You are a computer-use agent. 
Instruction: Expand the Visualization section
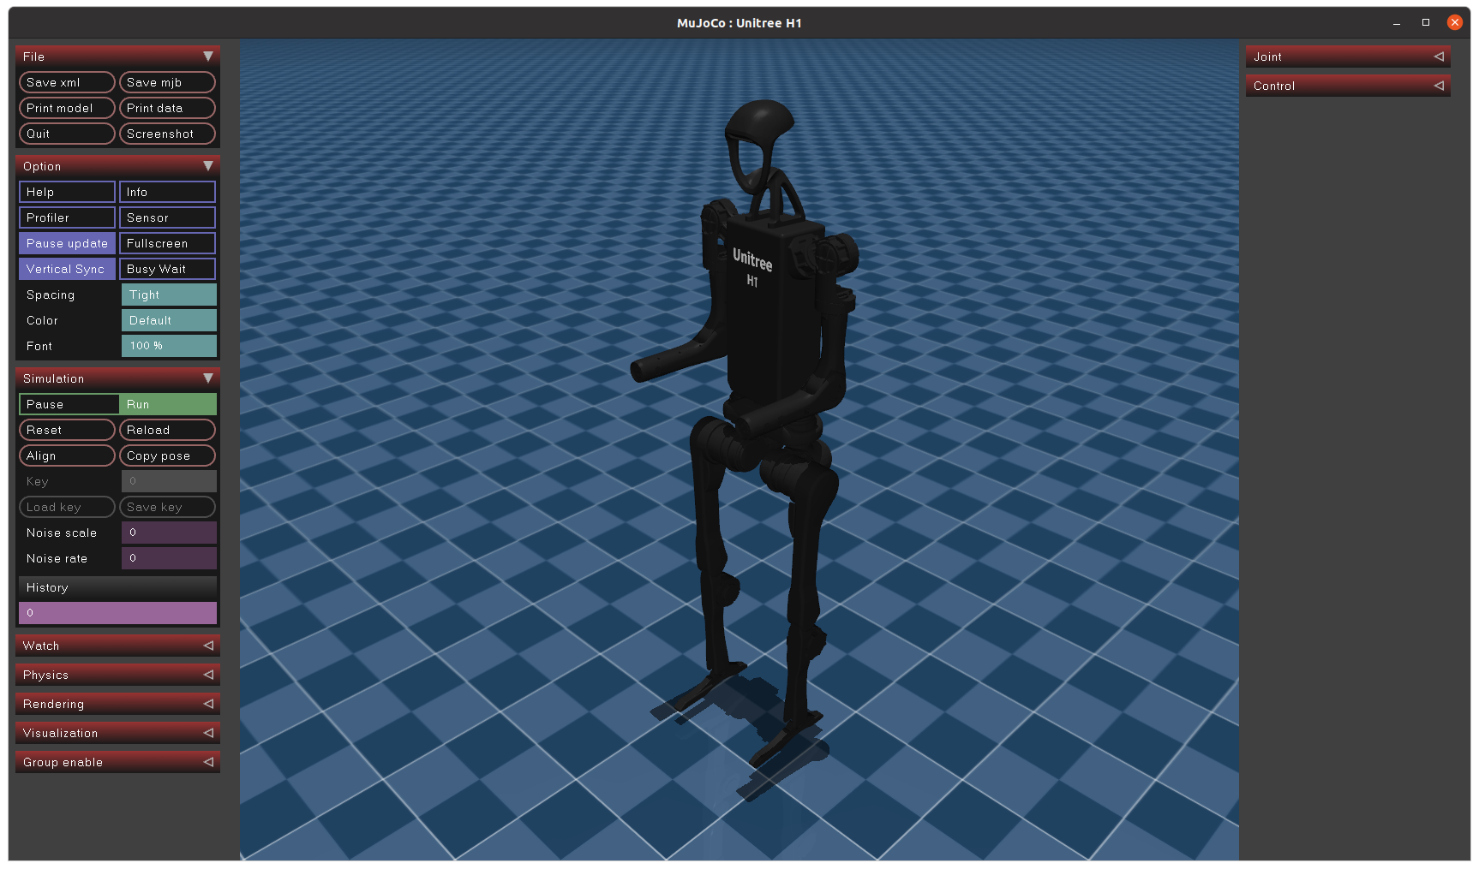pos(117,733)
